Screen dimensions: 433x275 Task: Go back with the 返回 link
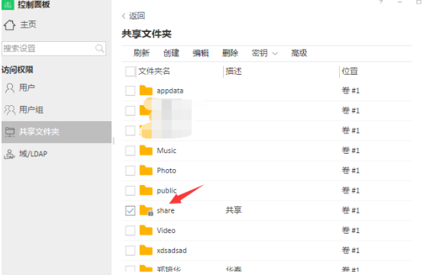click(x=137, y=16)
